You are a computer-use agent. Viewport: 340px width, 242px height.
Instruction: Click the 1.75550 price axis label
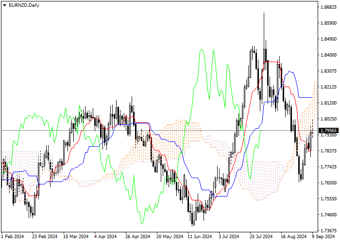click(x=328, y=199)
